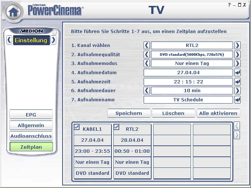
Task: Save the schedule with Speichern
Action: pyautogui.click(x=129, y=113)
